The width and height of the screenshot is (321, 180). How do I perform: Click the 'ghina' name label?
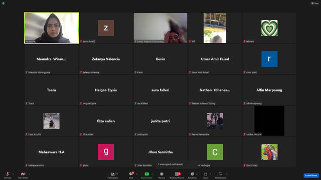pyautogui.click(x=86, y=165)
